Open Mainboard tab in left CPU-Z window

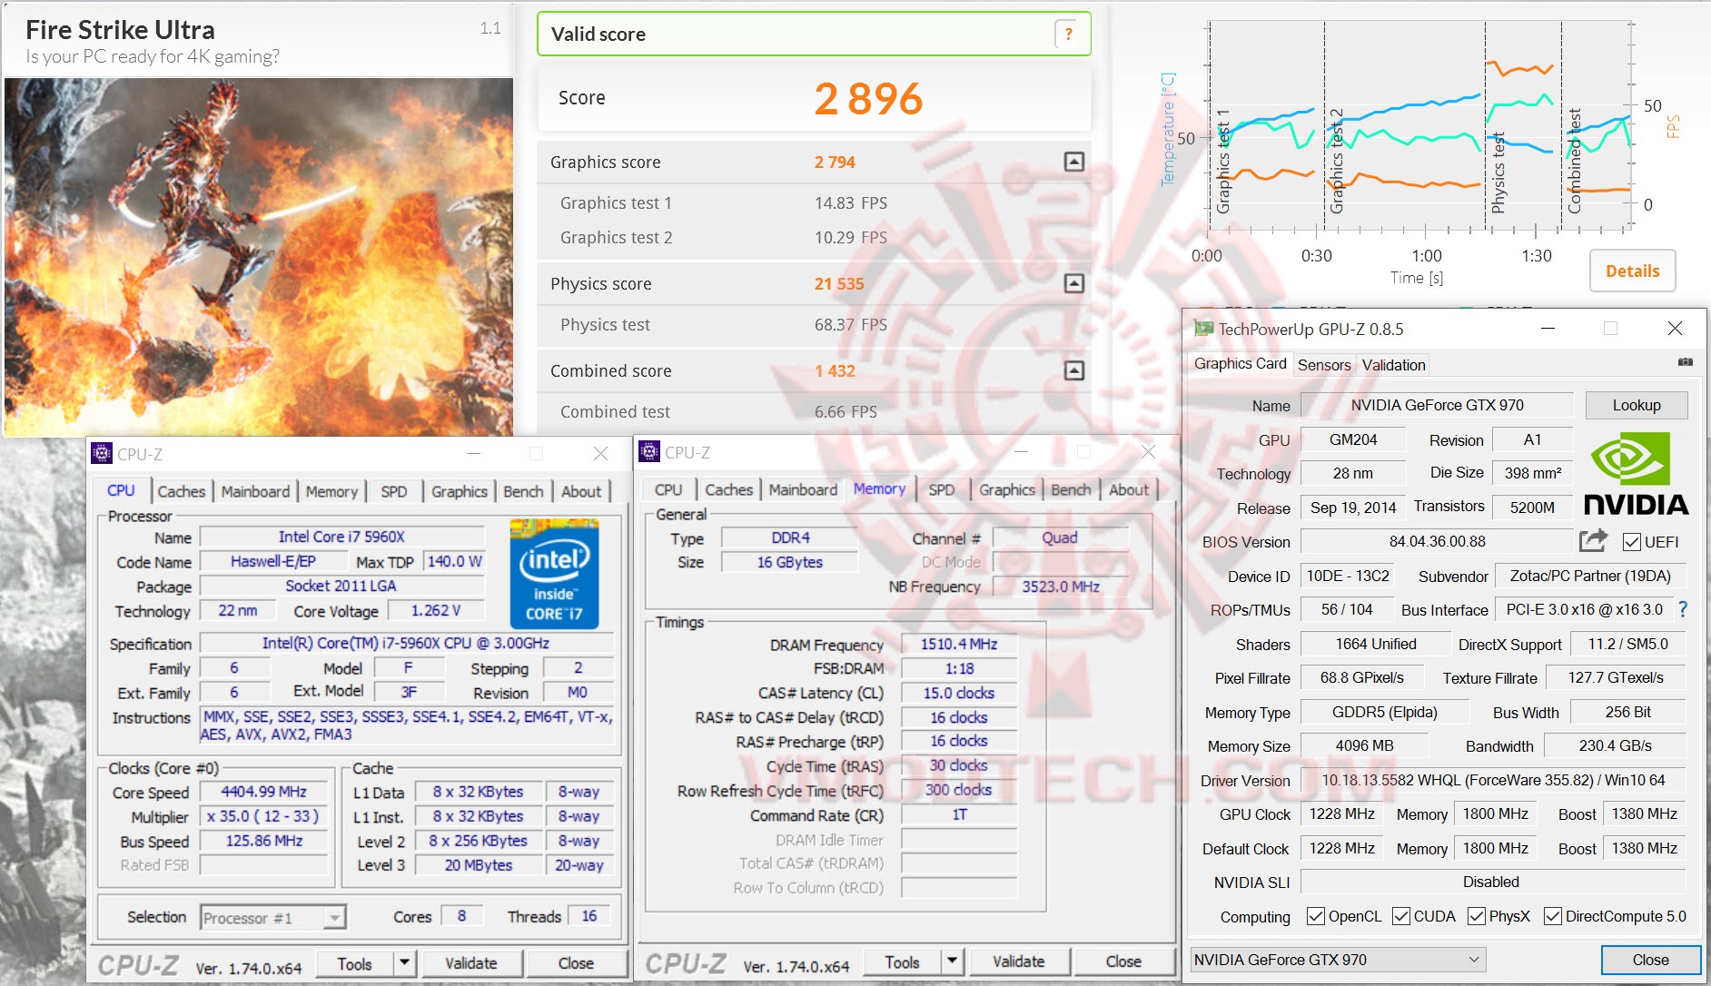pos(255,491)
